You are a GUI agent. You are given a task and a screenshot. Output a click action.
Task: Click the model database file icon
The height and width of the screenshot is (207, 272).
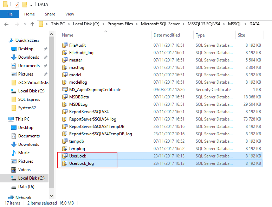pos(65,75)
